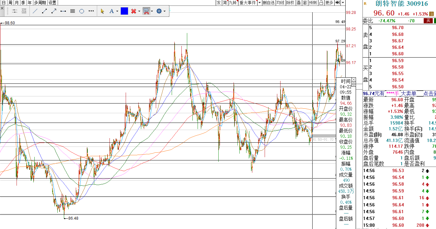Click the 点击查 link in big-order banner

[430, 93]
